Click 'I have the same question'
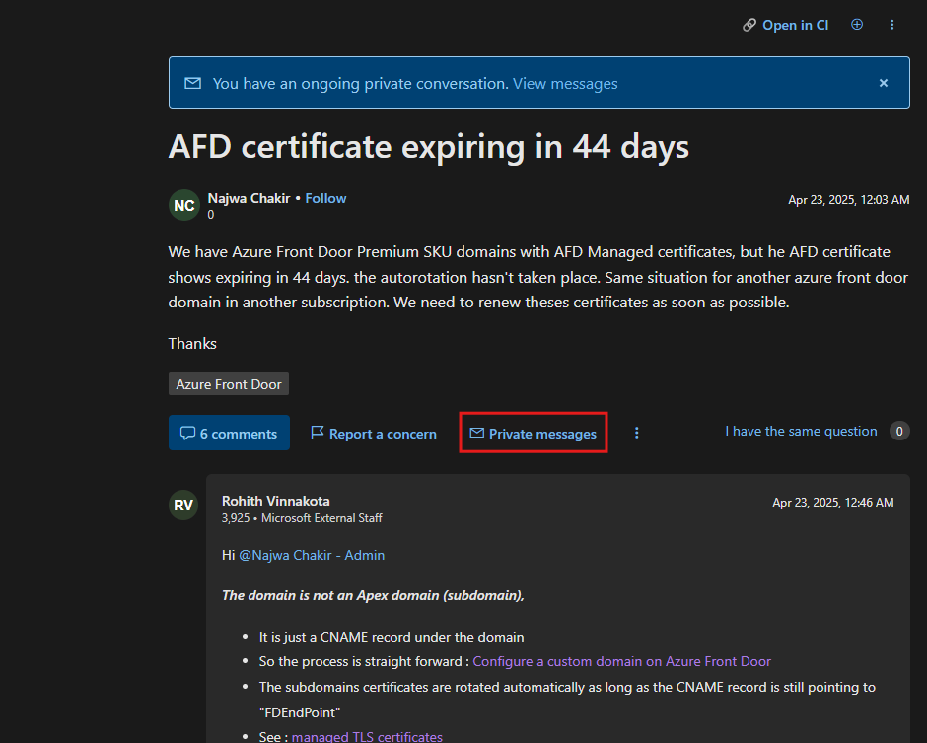 (801, 432)
